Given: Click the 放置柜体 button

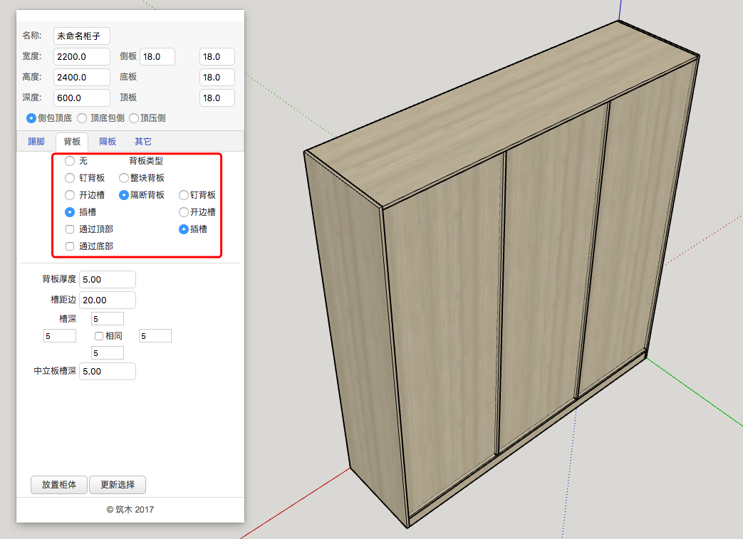Looking at the screenshot, I should (59, 485).
